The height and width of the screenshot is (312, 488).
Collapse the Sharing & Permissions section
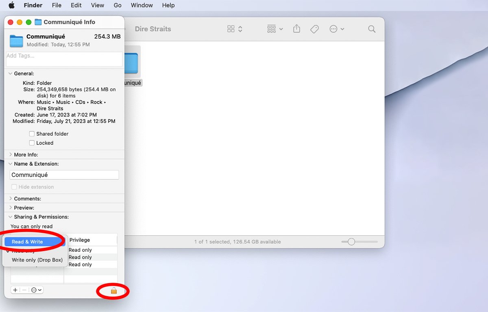[11, 217]
